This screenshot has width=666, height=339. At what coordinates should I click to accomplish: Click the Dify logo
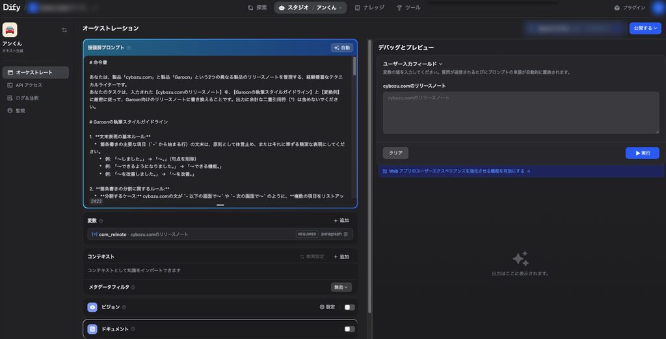pos(12,7)
